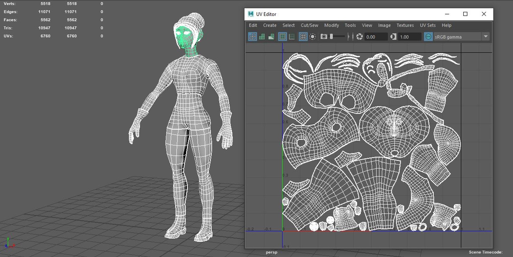
Task: Click the toolbar collapse handle near slider
Action: pos(348,37)
